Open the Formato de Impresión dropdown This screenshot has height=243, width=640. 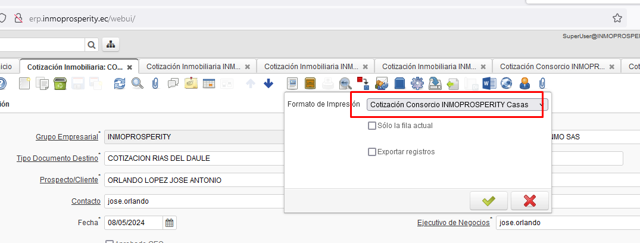click(457, 105)
